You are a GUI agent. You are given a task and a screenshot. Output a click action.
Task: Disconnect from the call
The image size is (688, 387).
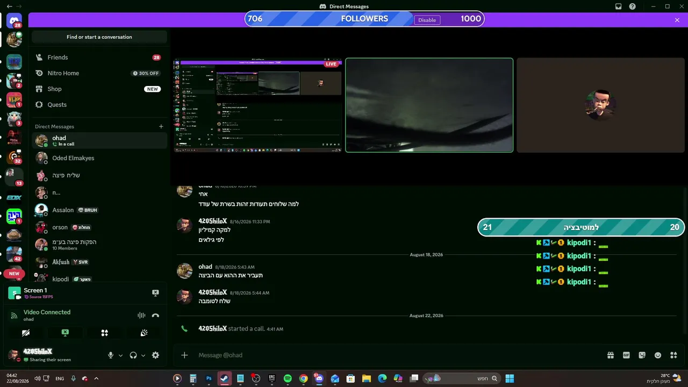coord(155,316)
